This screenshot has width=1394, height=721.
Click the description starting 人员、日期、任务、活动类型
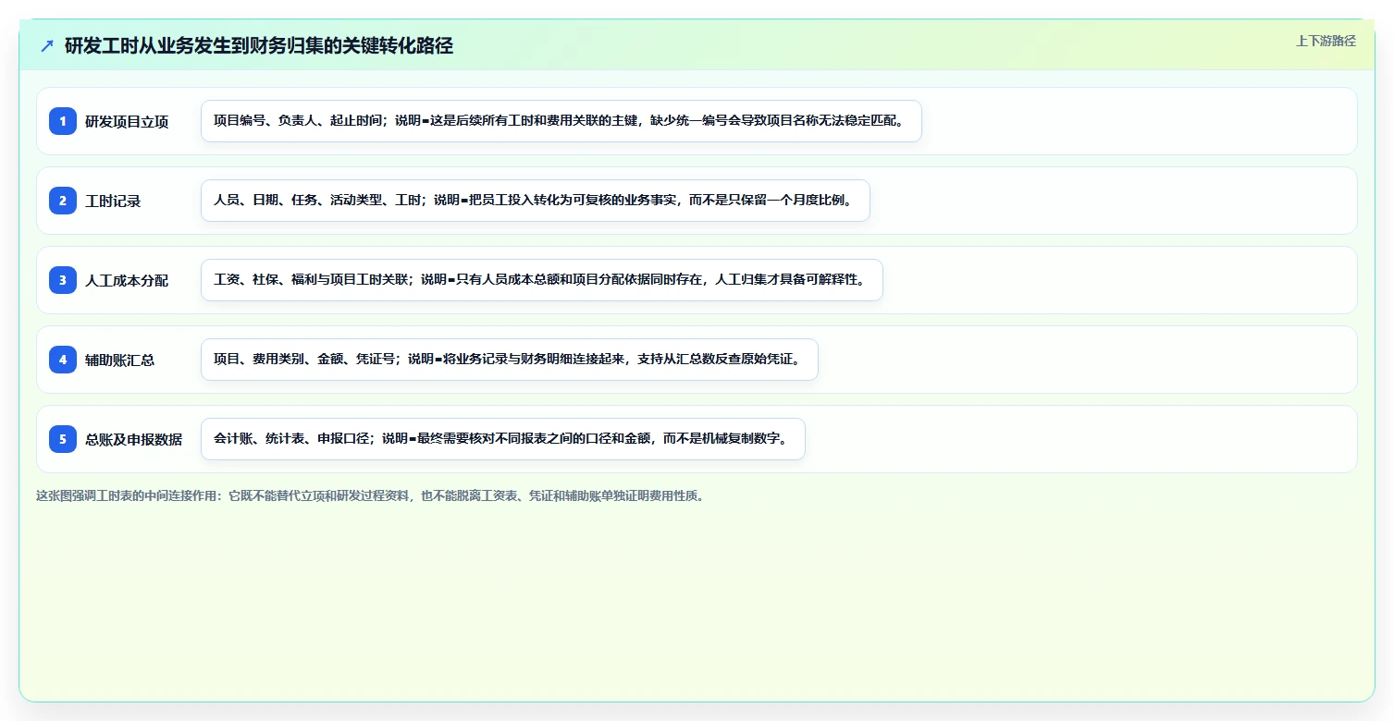(536, 201)
